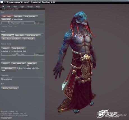Adjust the Mesh Import Scale slider
This screenshot has width=129, height=120.
click(18, 23)
